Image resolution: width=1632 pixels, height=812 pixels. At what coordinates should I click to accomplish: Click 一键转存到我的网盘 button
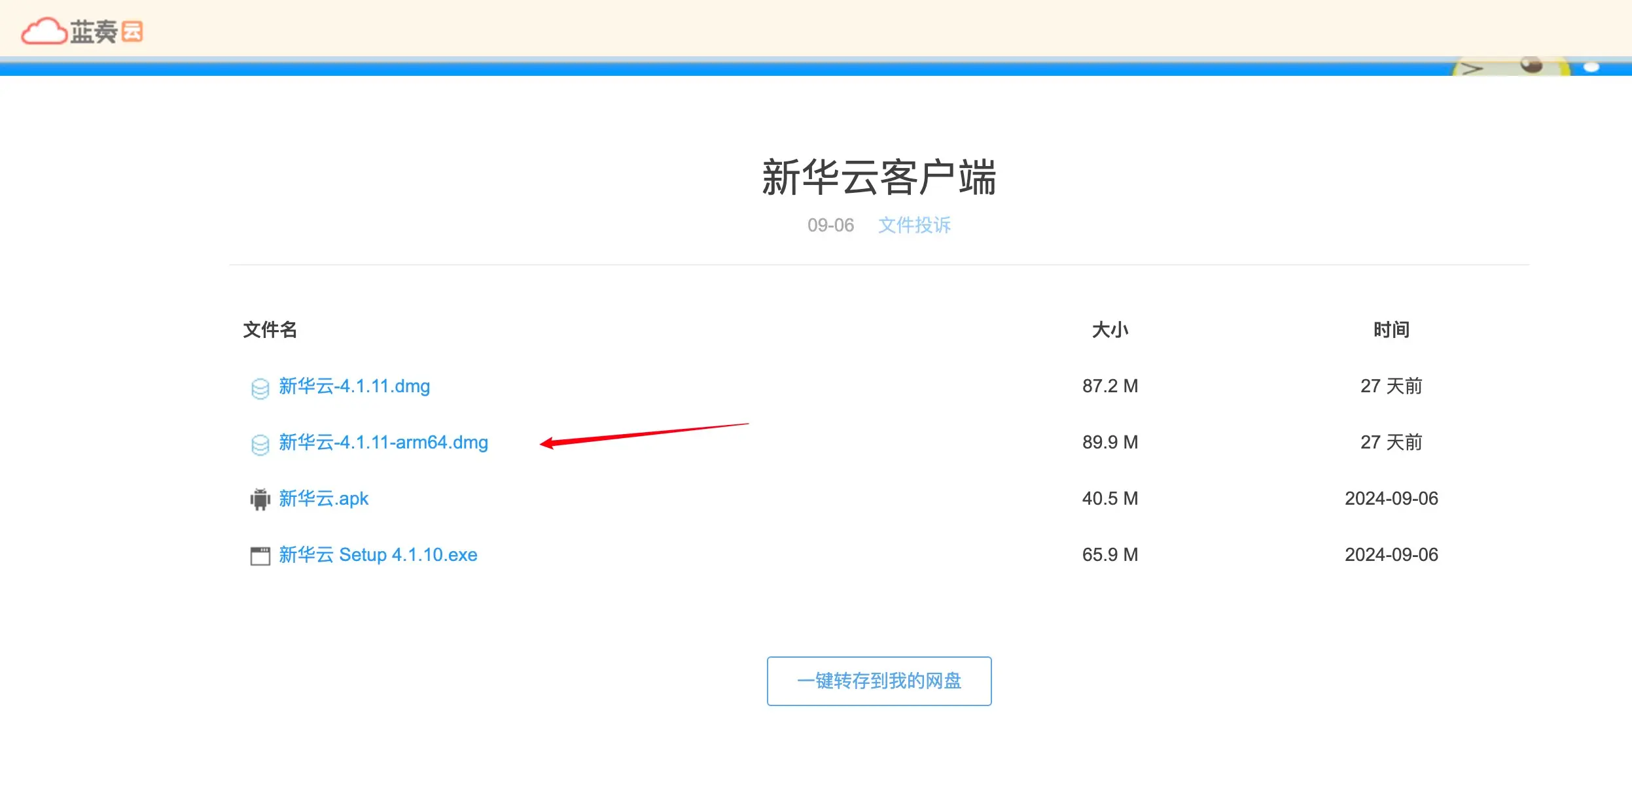(879, 681)
